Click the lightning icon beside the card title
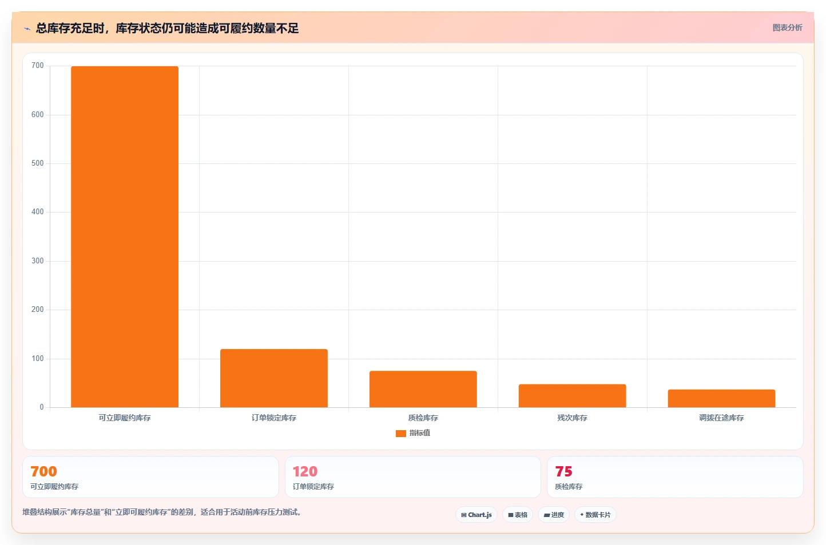The image size is (826, 545). pos(27,29)
